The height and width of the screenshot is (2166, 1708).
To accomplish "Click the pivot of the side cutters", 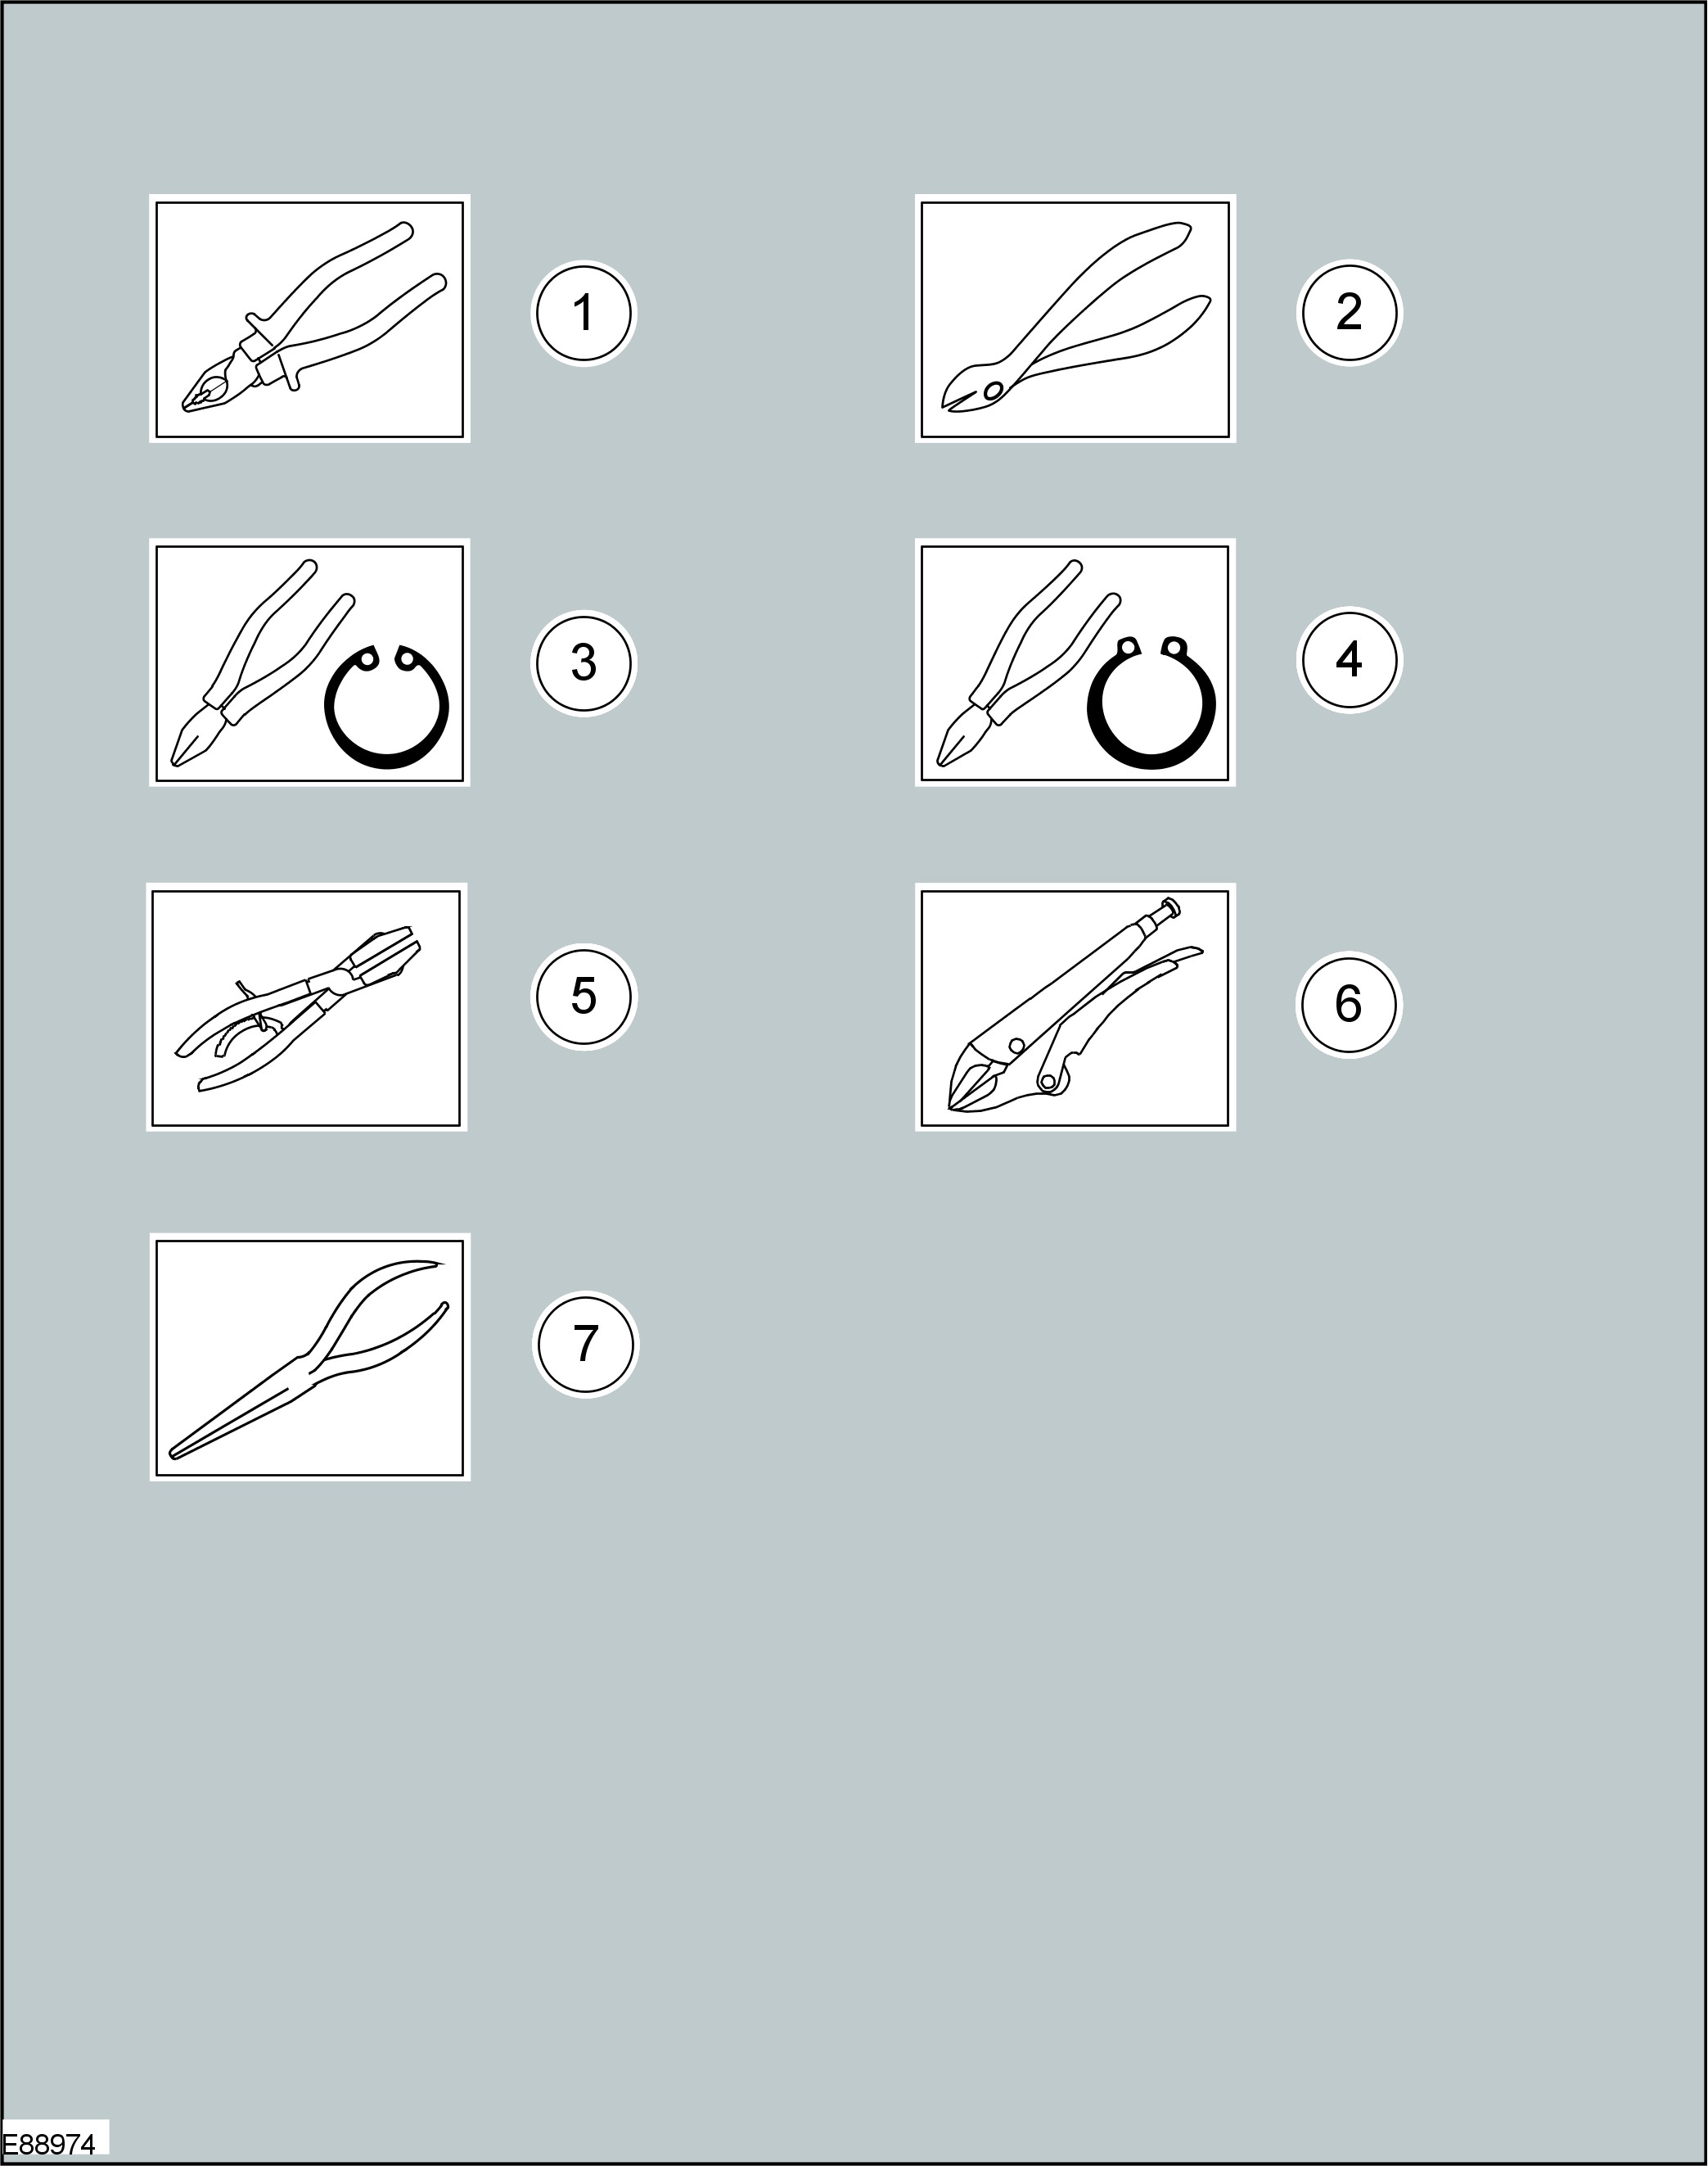I will [x=993, y=390].
